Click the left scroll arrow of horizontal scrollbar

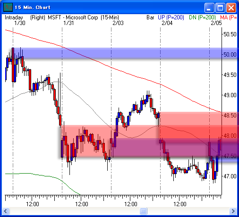point(6,211)
